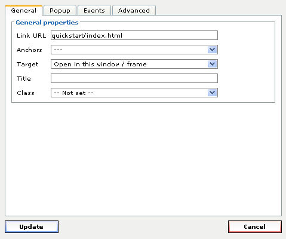
Task: Click the Cancel button
Action: (255, 226)
